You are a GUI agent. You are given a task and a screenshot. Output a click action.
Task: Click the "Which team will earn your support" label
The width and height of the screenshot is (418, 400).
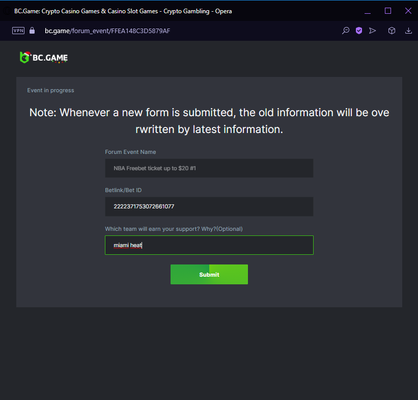(x=174, y=229)
